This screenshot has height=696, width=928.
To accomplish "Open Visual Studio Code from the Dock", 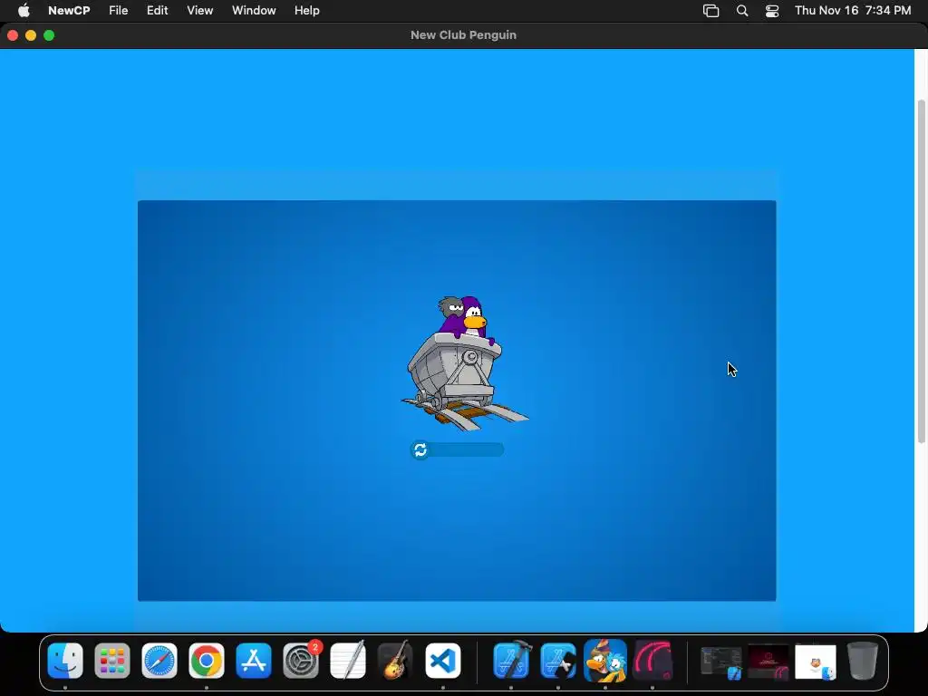I will [x=442, y=661].
